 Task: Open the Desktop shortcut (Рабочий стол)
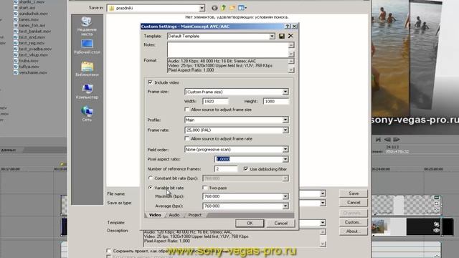click(x=87, y=47)
